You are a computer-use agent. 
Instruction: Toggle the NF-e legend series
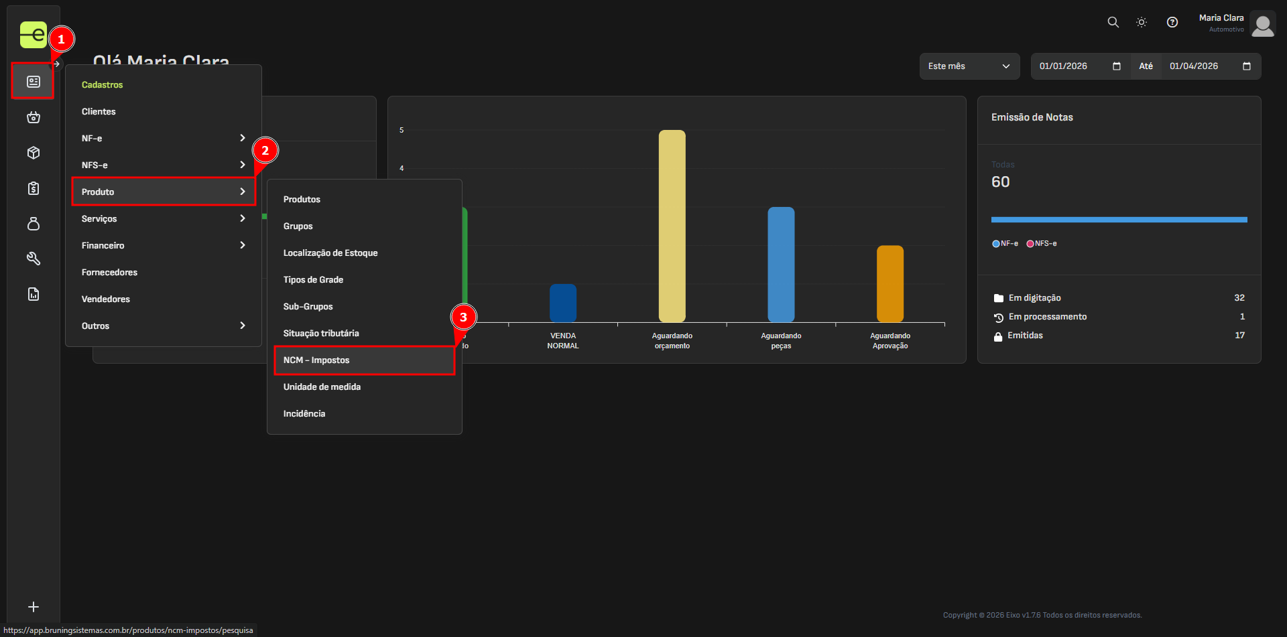click(1005, 244)
